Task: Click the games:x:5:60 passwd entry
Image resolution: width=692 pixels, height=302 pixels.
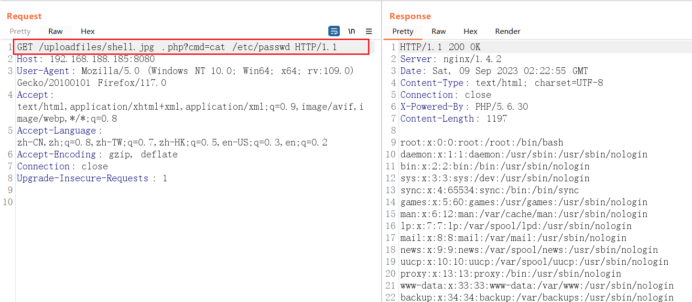Action: tap(524, 202)
